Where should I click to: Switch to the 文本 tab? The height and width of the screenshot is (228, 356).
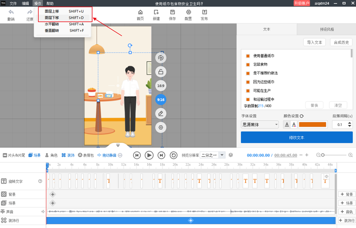267,29
